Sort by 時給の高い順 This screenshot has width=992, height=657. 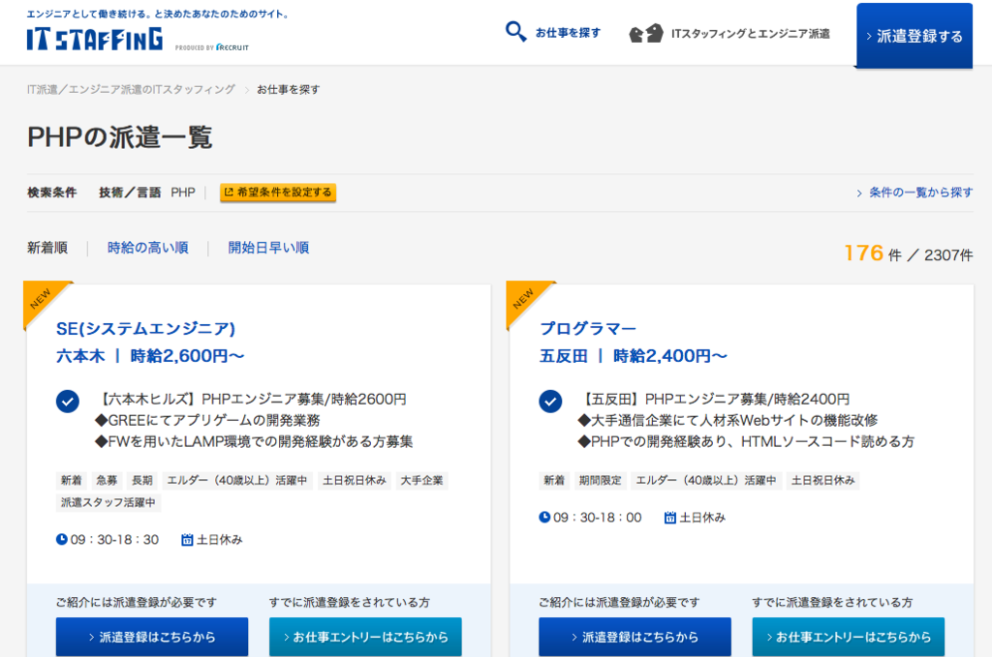(148, 248)
